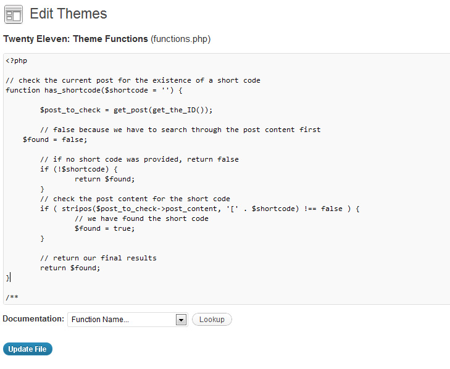Screen dimensions: 450x369
Task: Click the Edit Themes heading
Action: [69, 14]
